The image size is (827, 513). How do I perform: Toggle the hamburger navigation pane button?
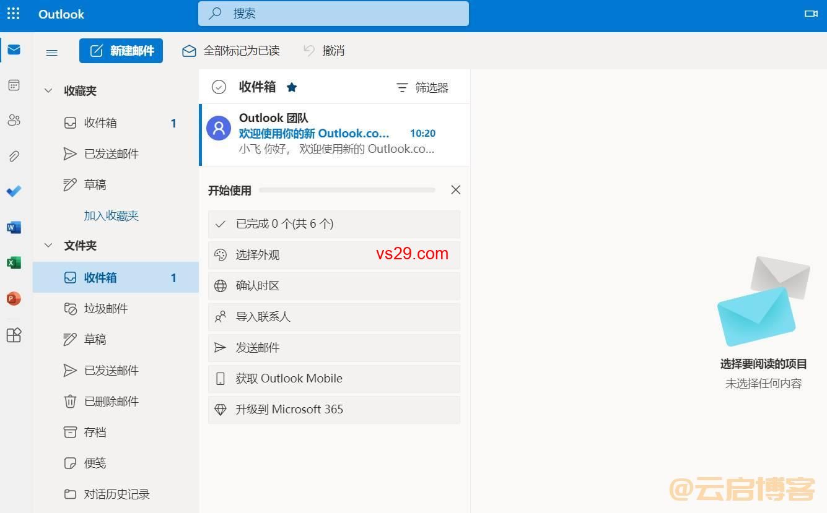52,52
